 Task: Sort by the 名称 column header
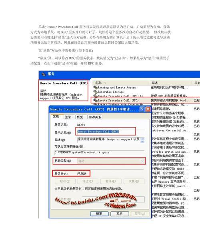coord(121,83)
